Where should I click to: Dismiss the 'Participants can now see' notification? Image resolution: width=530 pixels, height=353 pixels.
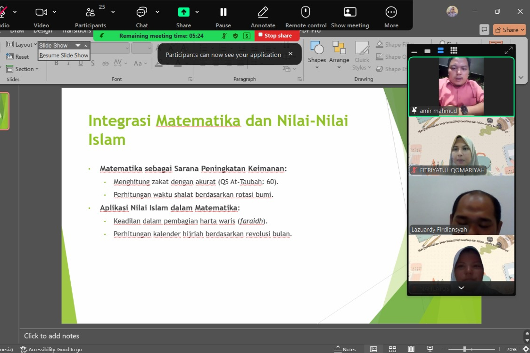(290, 54)
